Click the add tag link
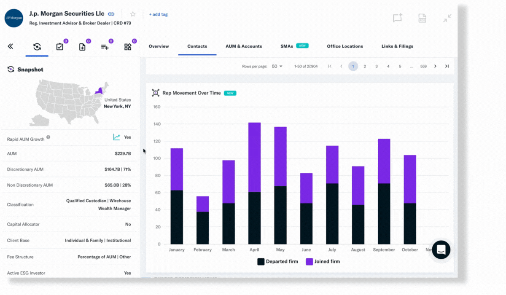The width and height of the screenshot is (506, 295). 158,14
